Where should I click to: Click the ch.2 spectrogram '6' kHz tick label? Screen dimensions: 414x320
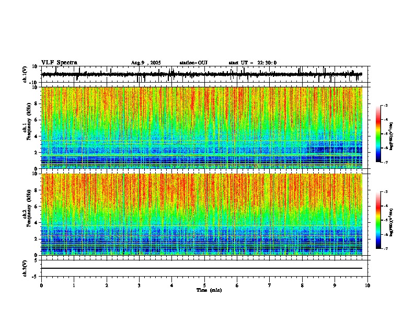(37, 207)
